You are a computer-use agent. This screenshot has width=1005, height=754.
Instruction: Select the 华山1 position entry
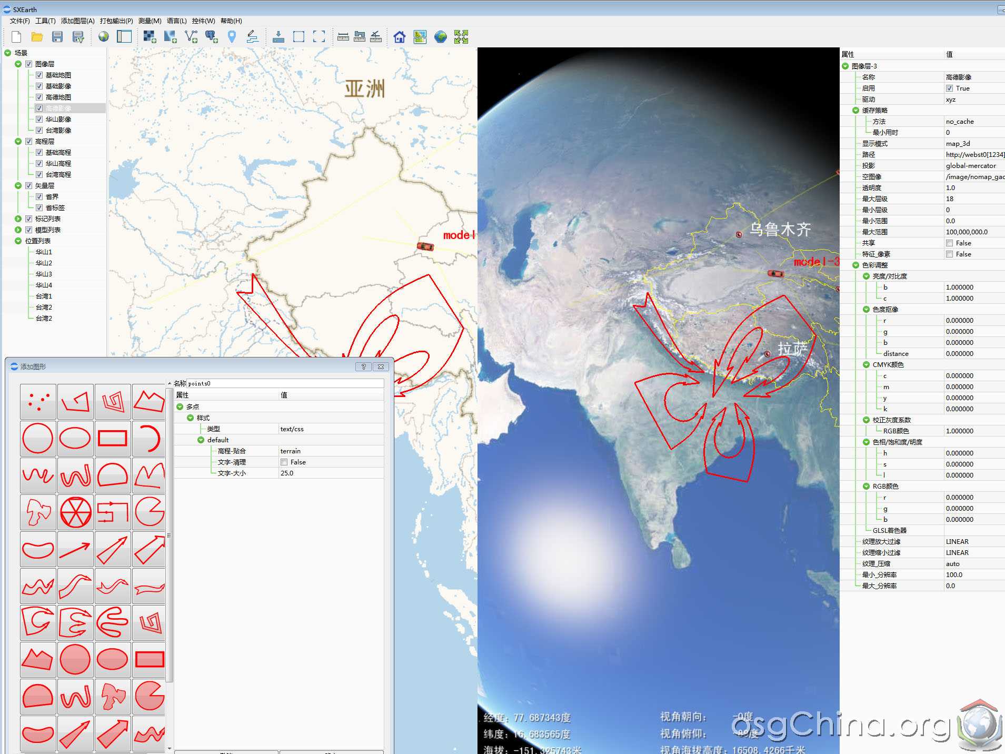pyautogui.click(x=44, y=252)
